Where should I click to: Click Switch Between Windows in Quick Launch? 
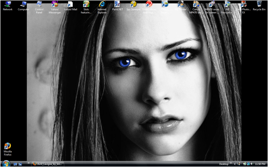[x=20, y=164]
